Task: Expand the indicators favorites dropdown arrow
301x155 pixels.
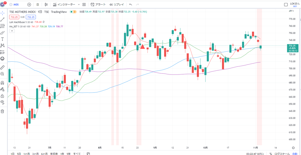Action: [79, 5]
